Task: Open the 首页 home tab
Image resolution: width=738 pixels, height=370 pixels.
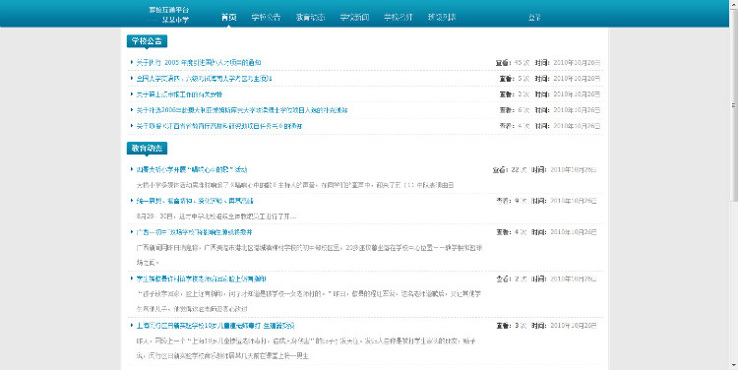Action: click(x=228, y=18)
